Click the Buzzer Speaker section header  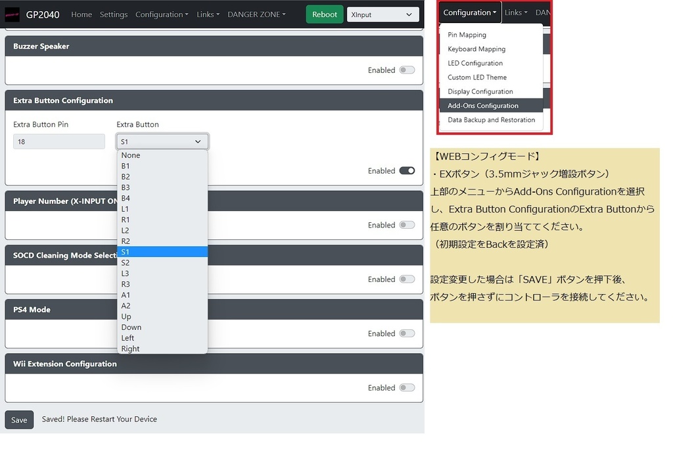[214, 47]
